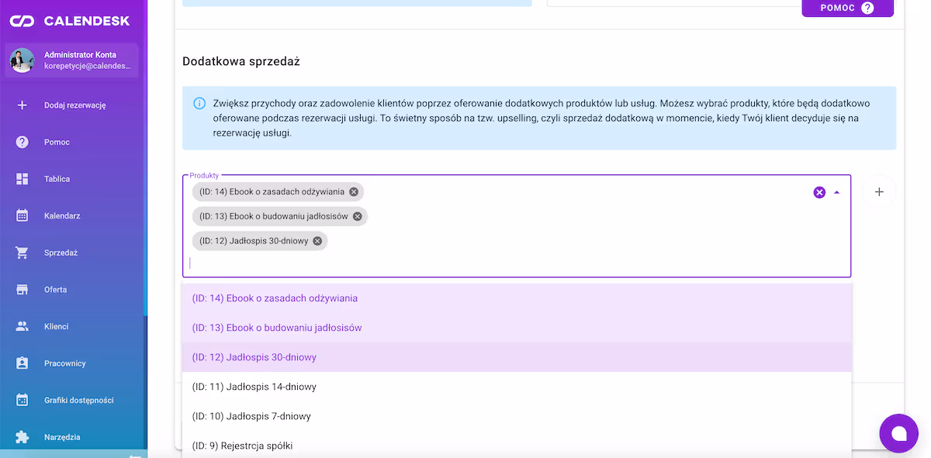Select Jadłospis 14-dniowy from the list
This screenshot has height=458, width=931.
click(x=254, y=387)
